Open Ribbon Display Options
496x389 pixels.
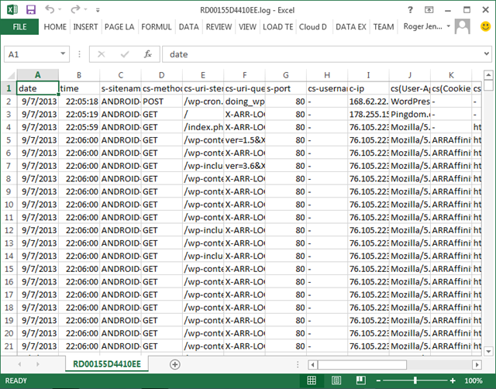pos(429,10)
